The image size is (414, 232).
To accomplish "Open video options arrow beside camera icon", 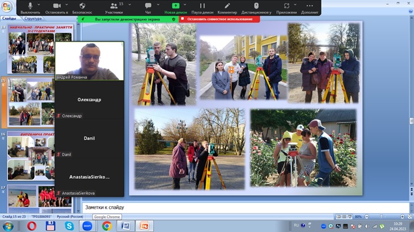I will [67, 5].
